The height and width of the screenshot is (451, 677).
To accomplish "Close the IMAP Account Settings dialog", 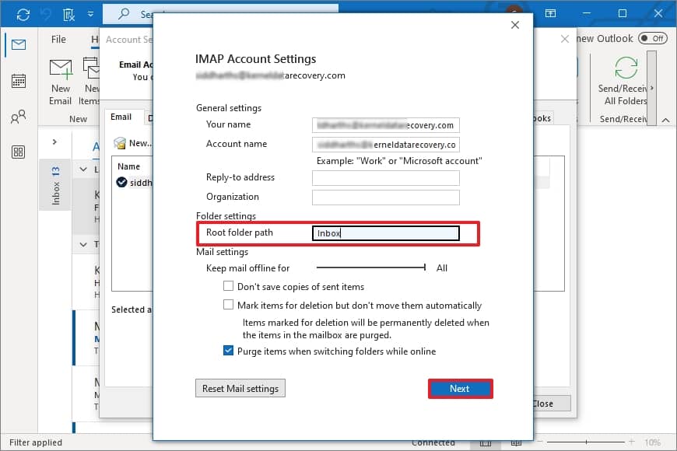I will tap(514, 25).
